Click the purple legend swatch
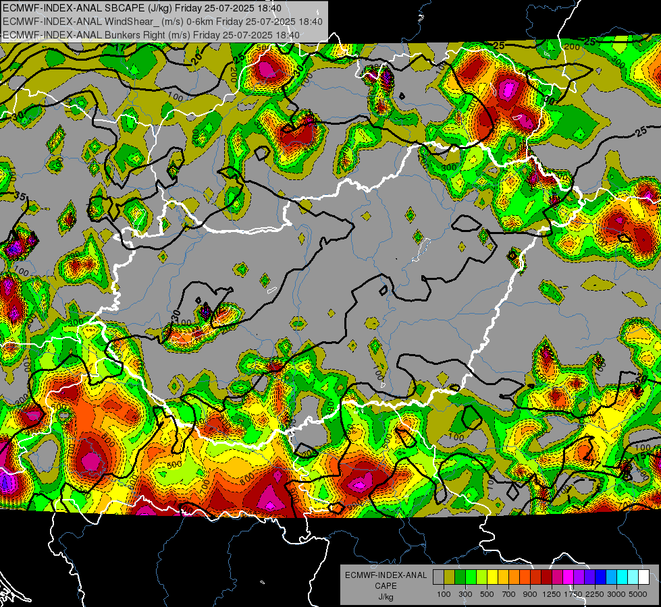 [579, 577]
